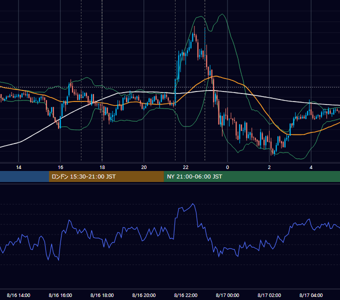
Task: Click the blue session bar before ロンドン
Action: pos(24,176)
